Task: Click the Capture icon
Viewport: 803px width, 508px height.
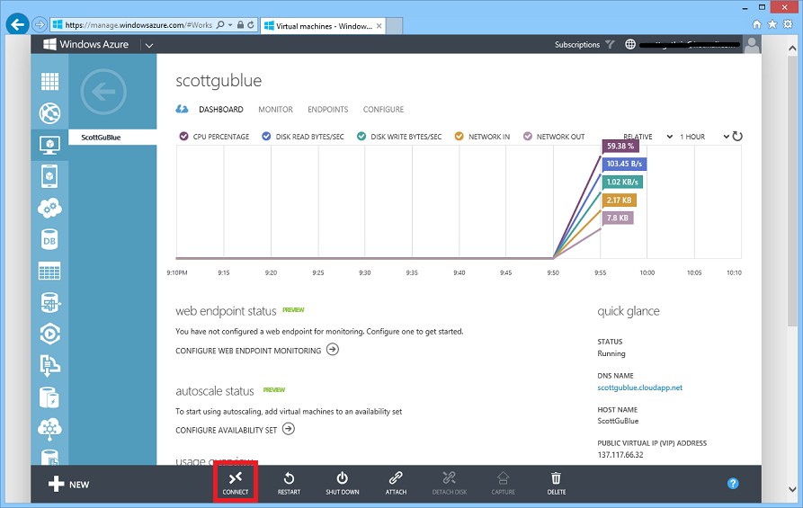Action: (x=503, y=478)
